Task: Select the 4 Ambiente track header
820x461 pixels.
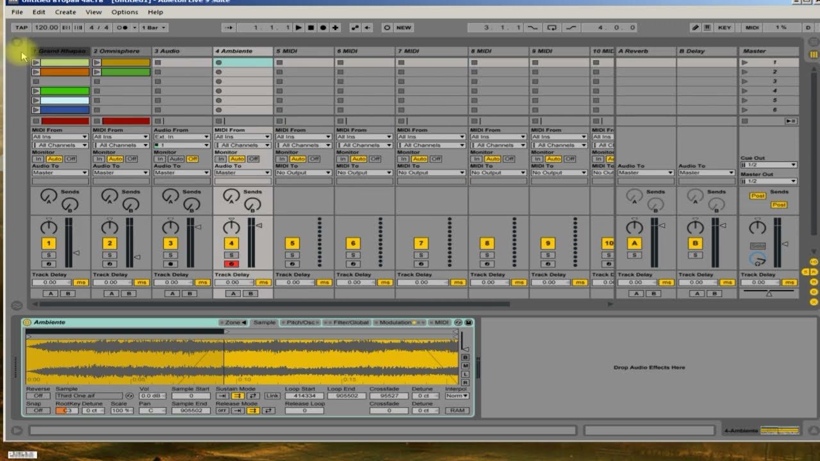Action: click(243, 51)
